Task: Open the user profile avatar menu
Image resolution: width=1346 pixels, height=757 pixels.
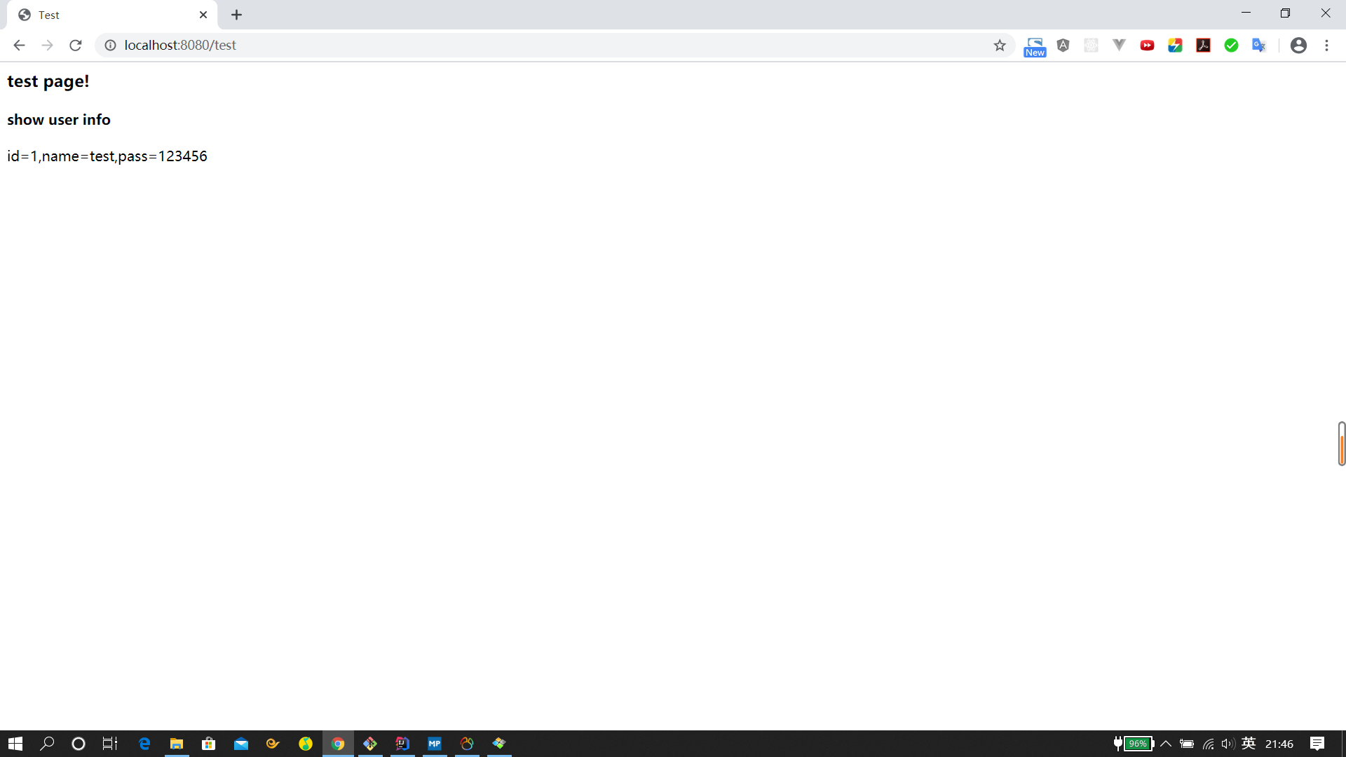Action: tap(1298, 46)
